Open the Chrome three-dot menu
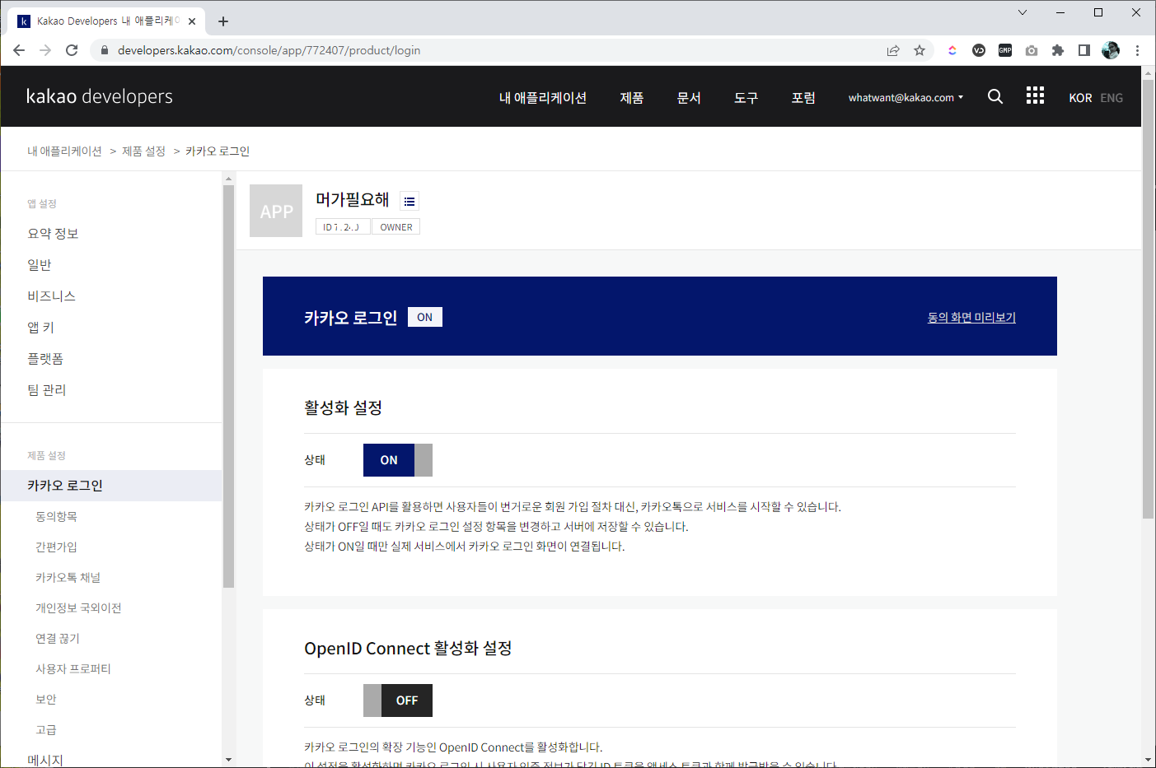1156x768 pixels. point(1137,50)
